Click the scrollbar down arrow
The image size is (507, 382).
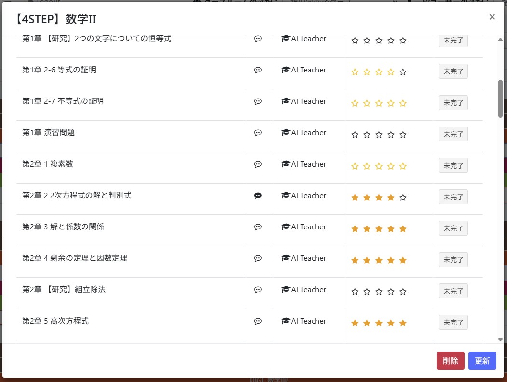[500, 340]
